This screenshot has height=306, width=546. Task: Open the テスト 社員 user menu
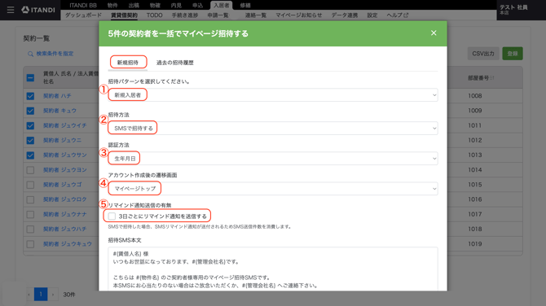[x=514, y=10]
